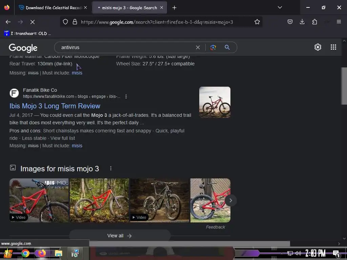Select Firefox in the taskbar
This screenshot has width=347, height=260.
[x=42, y=253]
